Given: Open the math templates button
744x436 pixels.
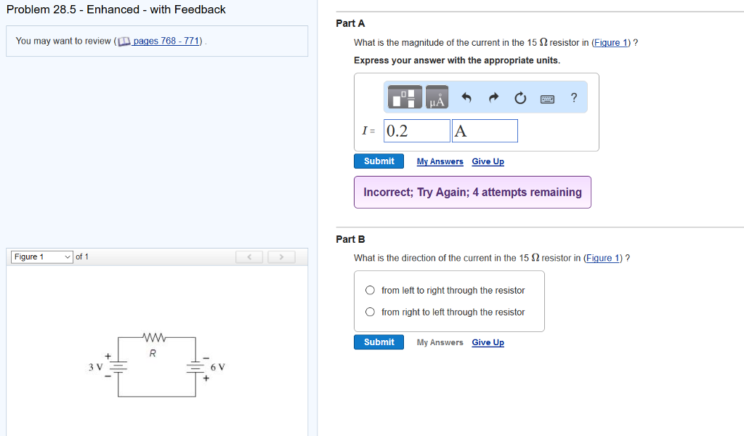Looking at the screenshot, I should point(404,97).
